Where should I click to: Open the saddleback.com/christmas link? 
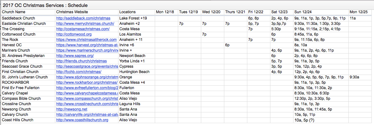click(83, 18)
